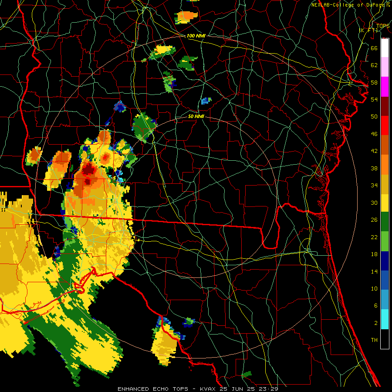Click the '30' legend value
Viewport: 392px width, 392px height.
pos(374,203)
